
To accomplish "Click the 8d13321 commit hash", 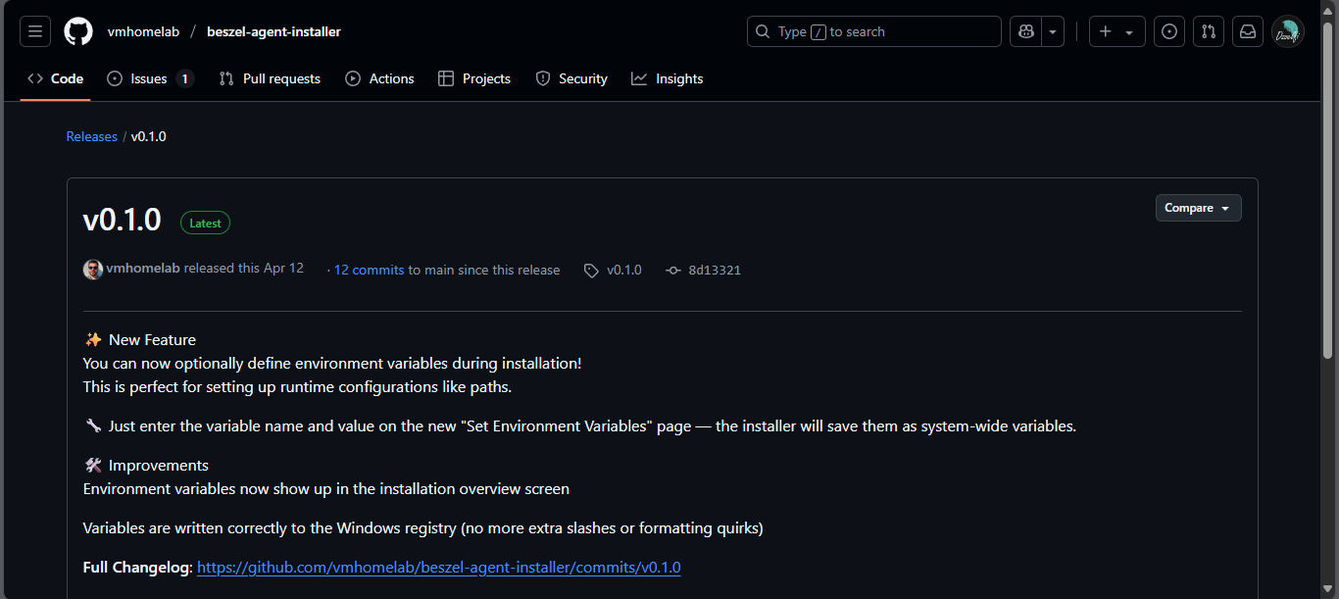I will tap(714, 270).
